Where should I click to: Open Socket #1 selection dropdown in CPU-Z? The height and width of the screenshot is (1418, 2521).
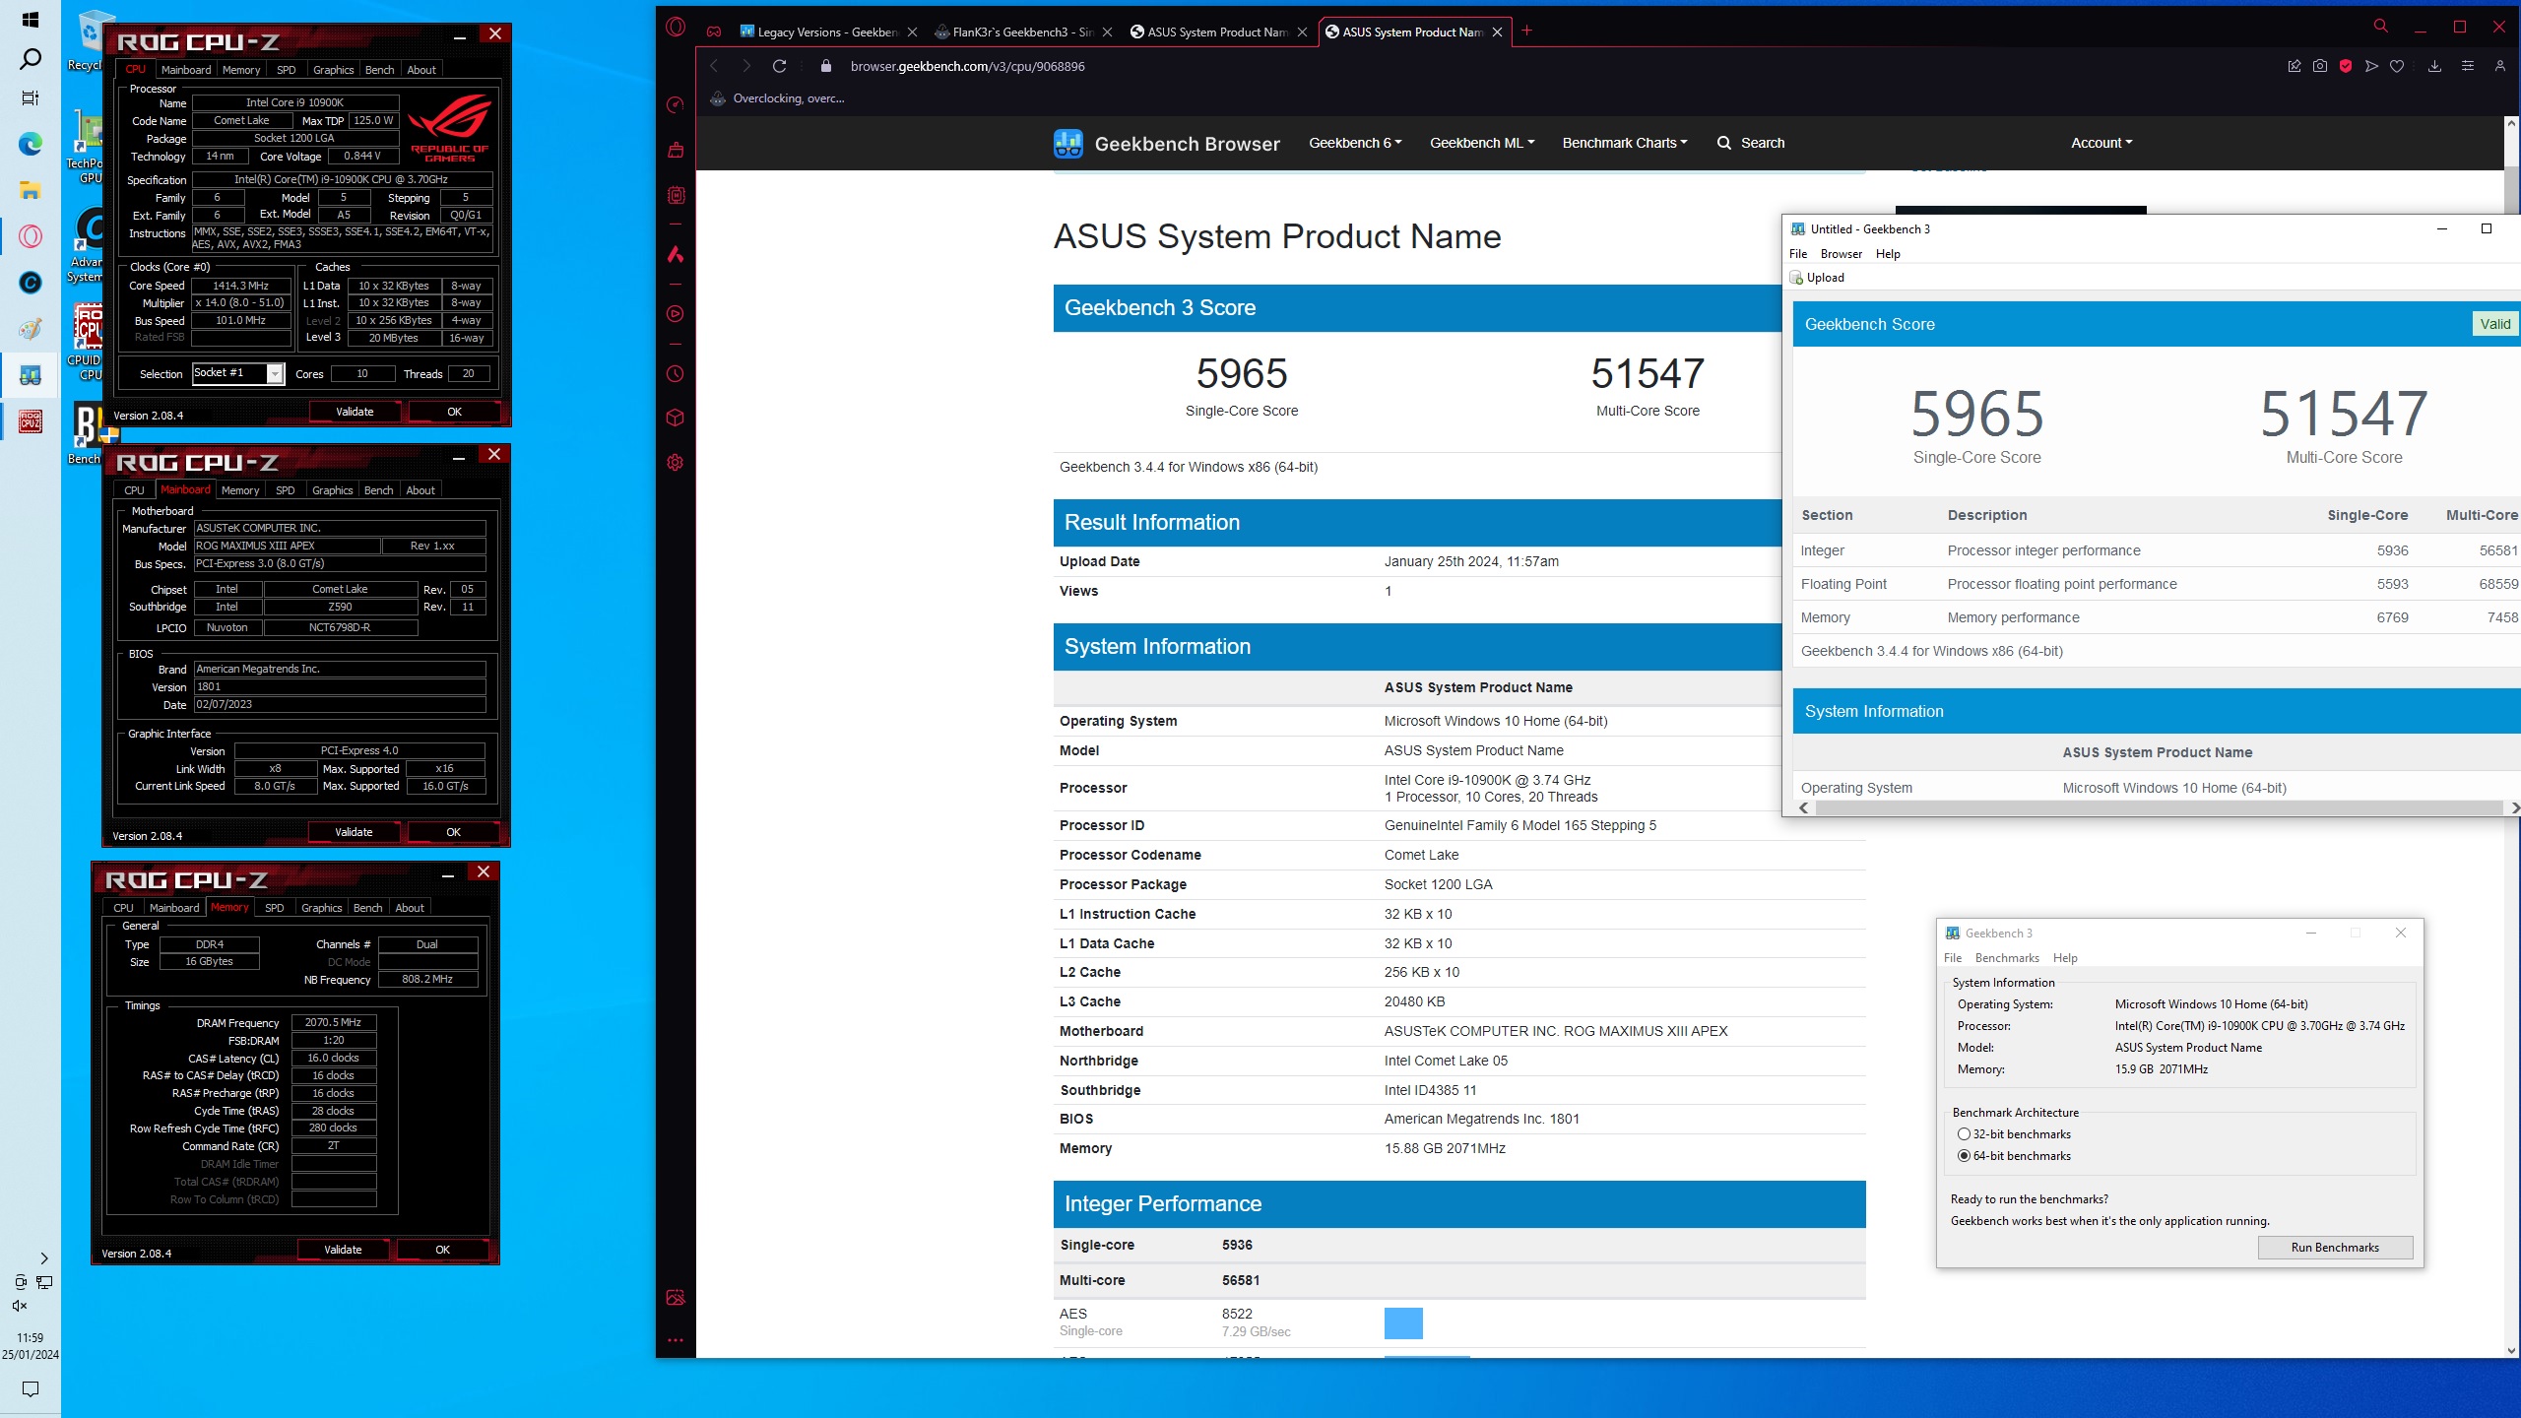coord(238,373)
